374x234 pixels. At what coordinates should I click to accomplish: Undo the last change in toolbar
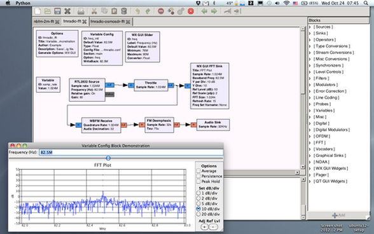point(137,11)
